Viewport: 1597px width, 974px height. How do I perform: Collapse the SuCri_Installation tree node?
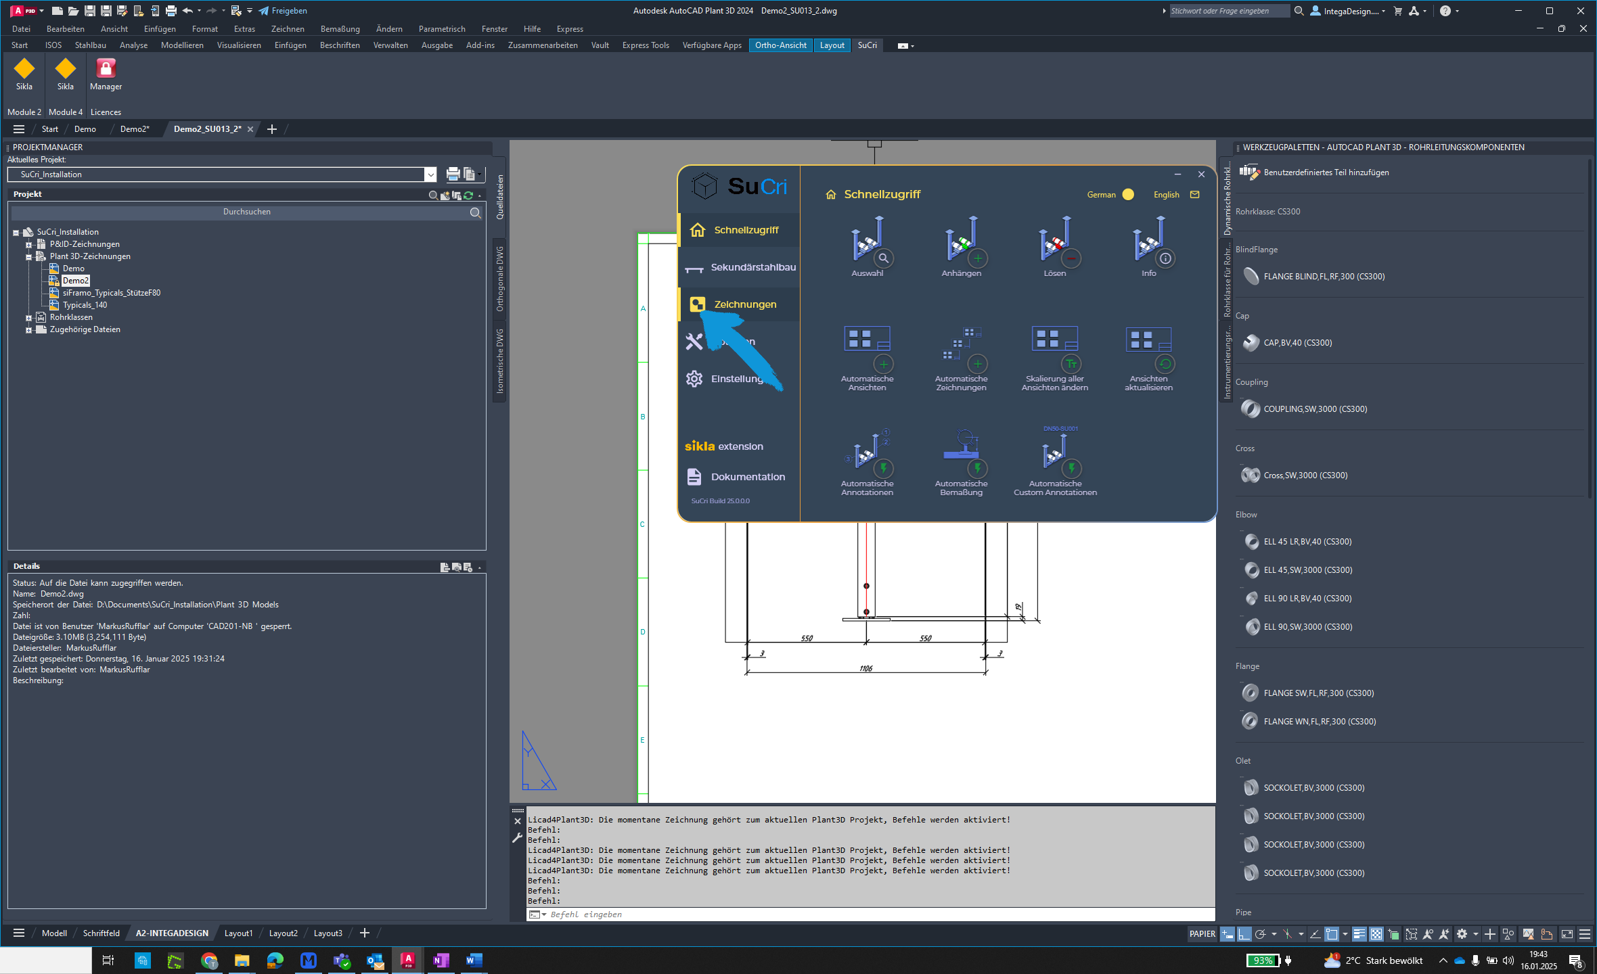[x=16, y=232]
